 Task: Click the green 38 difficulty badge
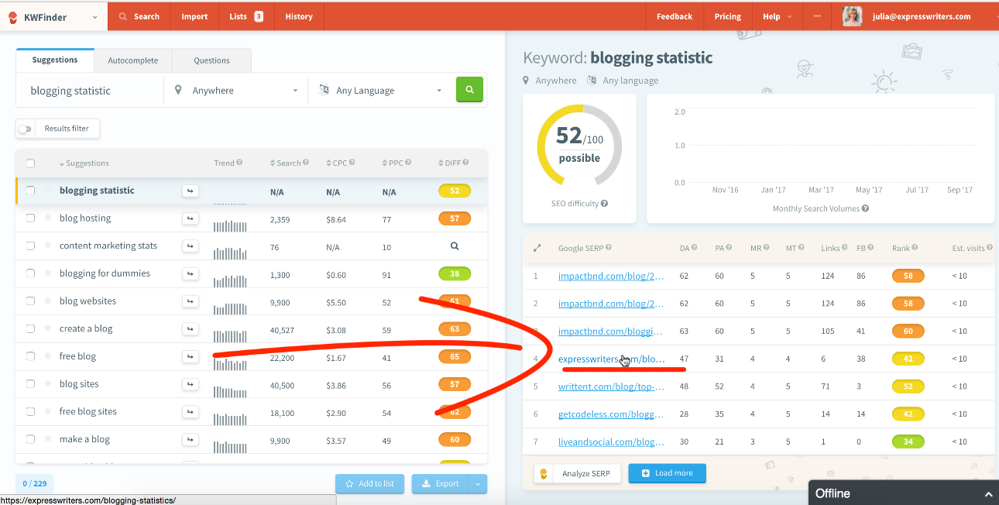tap(455, 273)
